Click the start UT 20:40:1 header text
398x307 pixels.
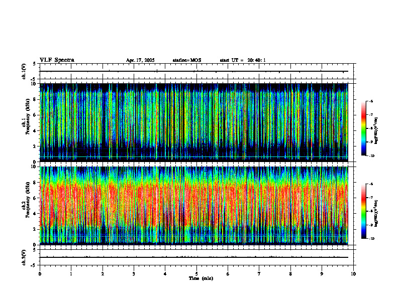click(243, 60)
